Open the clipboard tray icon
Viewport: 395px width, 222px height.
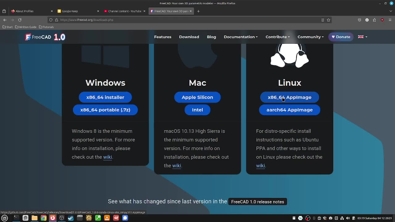[x=319, y=218]
